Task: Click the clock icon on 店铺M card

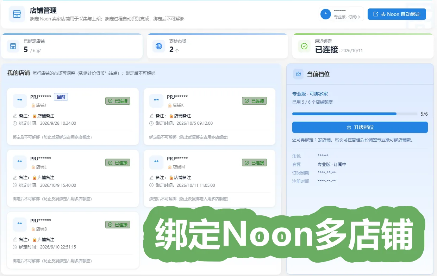Action: point(151,185)
